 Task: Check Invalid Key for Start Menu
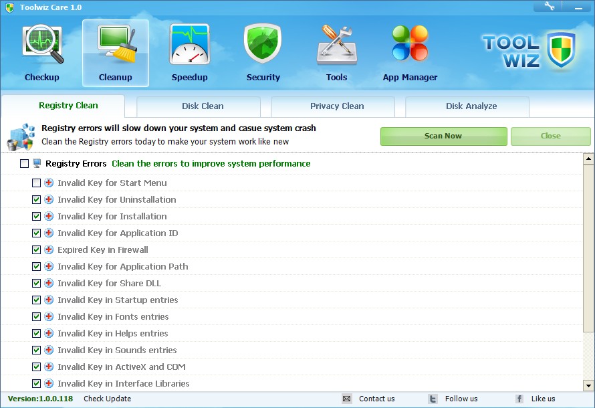(x=36, y=183)
